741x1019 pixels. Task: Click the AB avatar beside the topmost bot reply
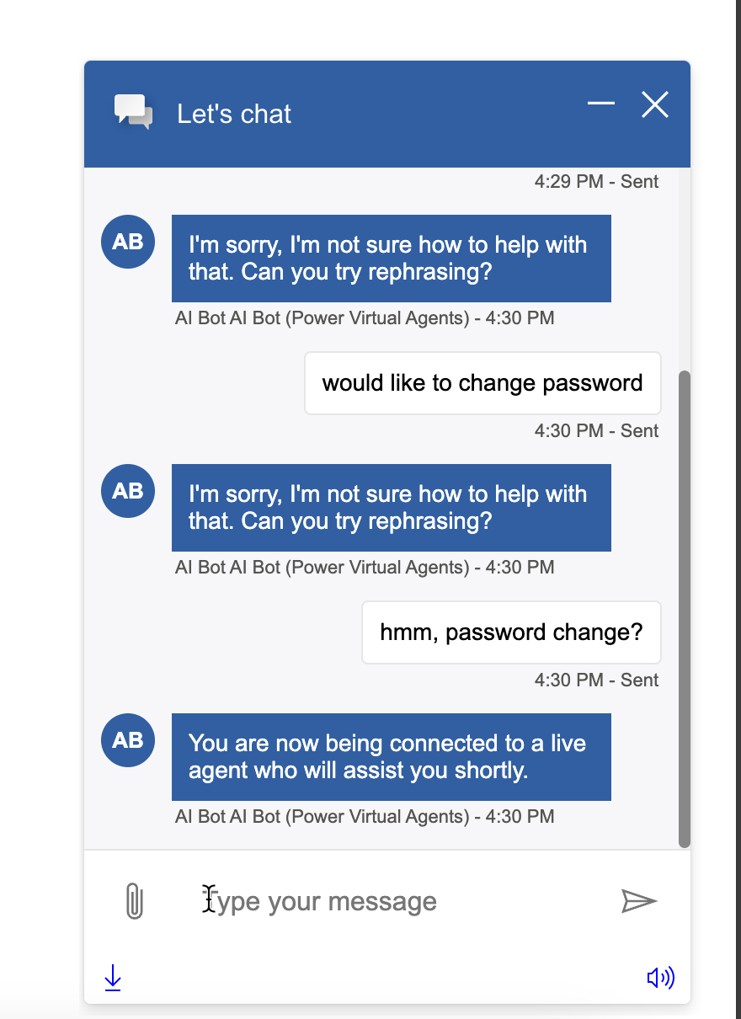click(x=128, y=242)
